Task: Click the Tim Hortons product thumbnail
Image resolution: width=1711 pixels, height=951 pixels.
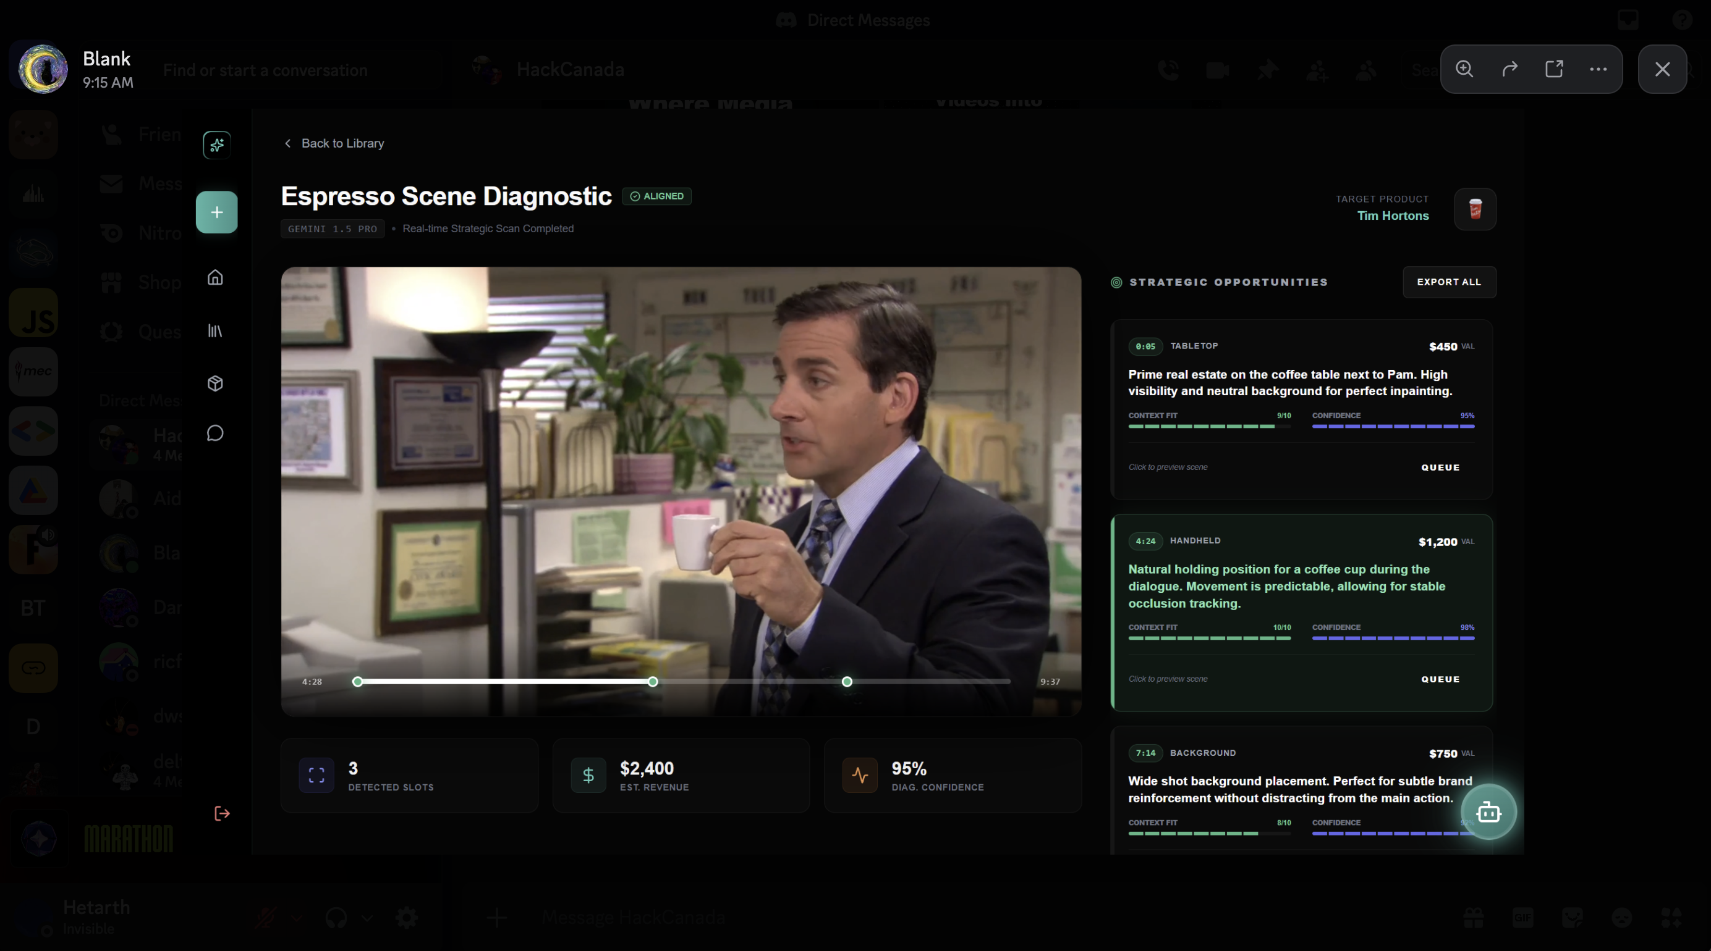Action: click(1474, 209)
